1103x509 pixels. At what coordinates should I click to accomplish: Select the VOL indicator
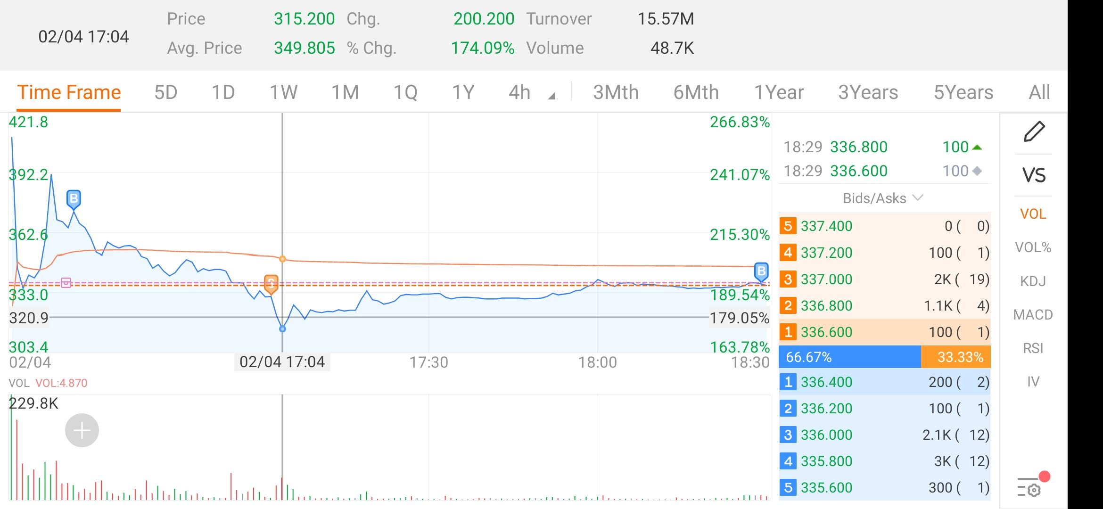1033,214
